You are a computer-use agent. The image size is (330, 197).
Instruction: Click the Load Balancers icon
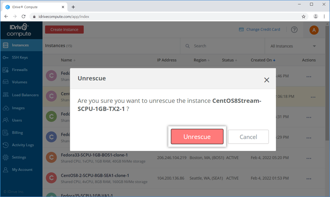coord(6,95)
